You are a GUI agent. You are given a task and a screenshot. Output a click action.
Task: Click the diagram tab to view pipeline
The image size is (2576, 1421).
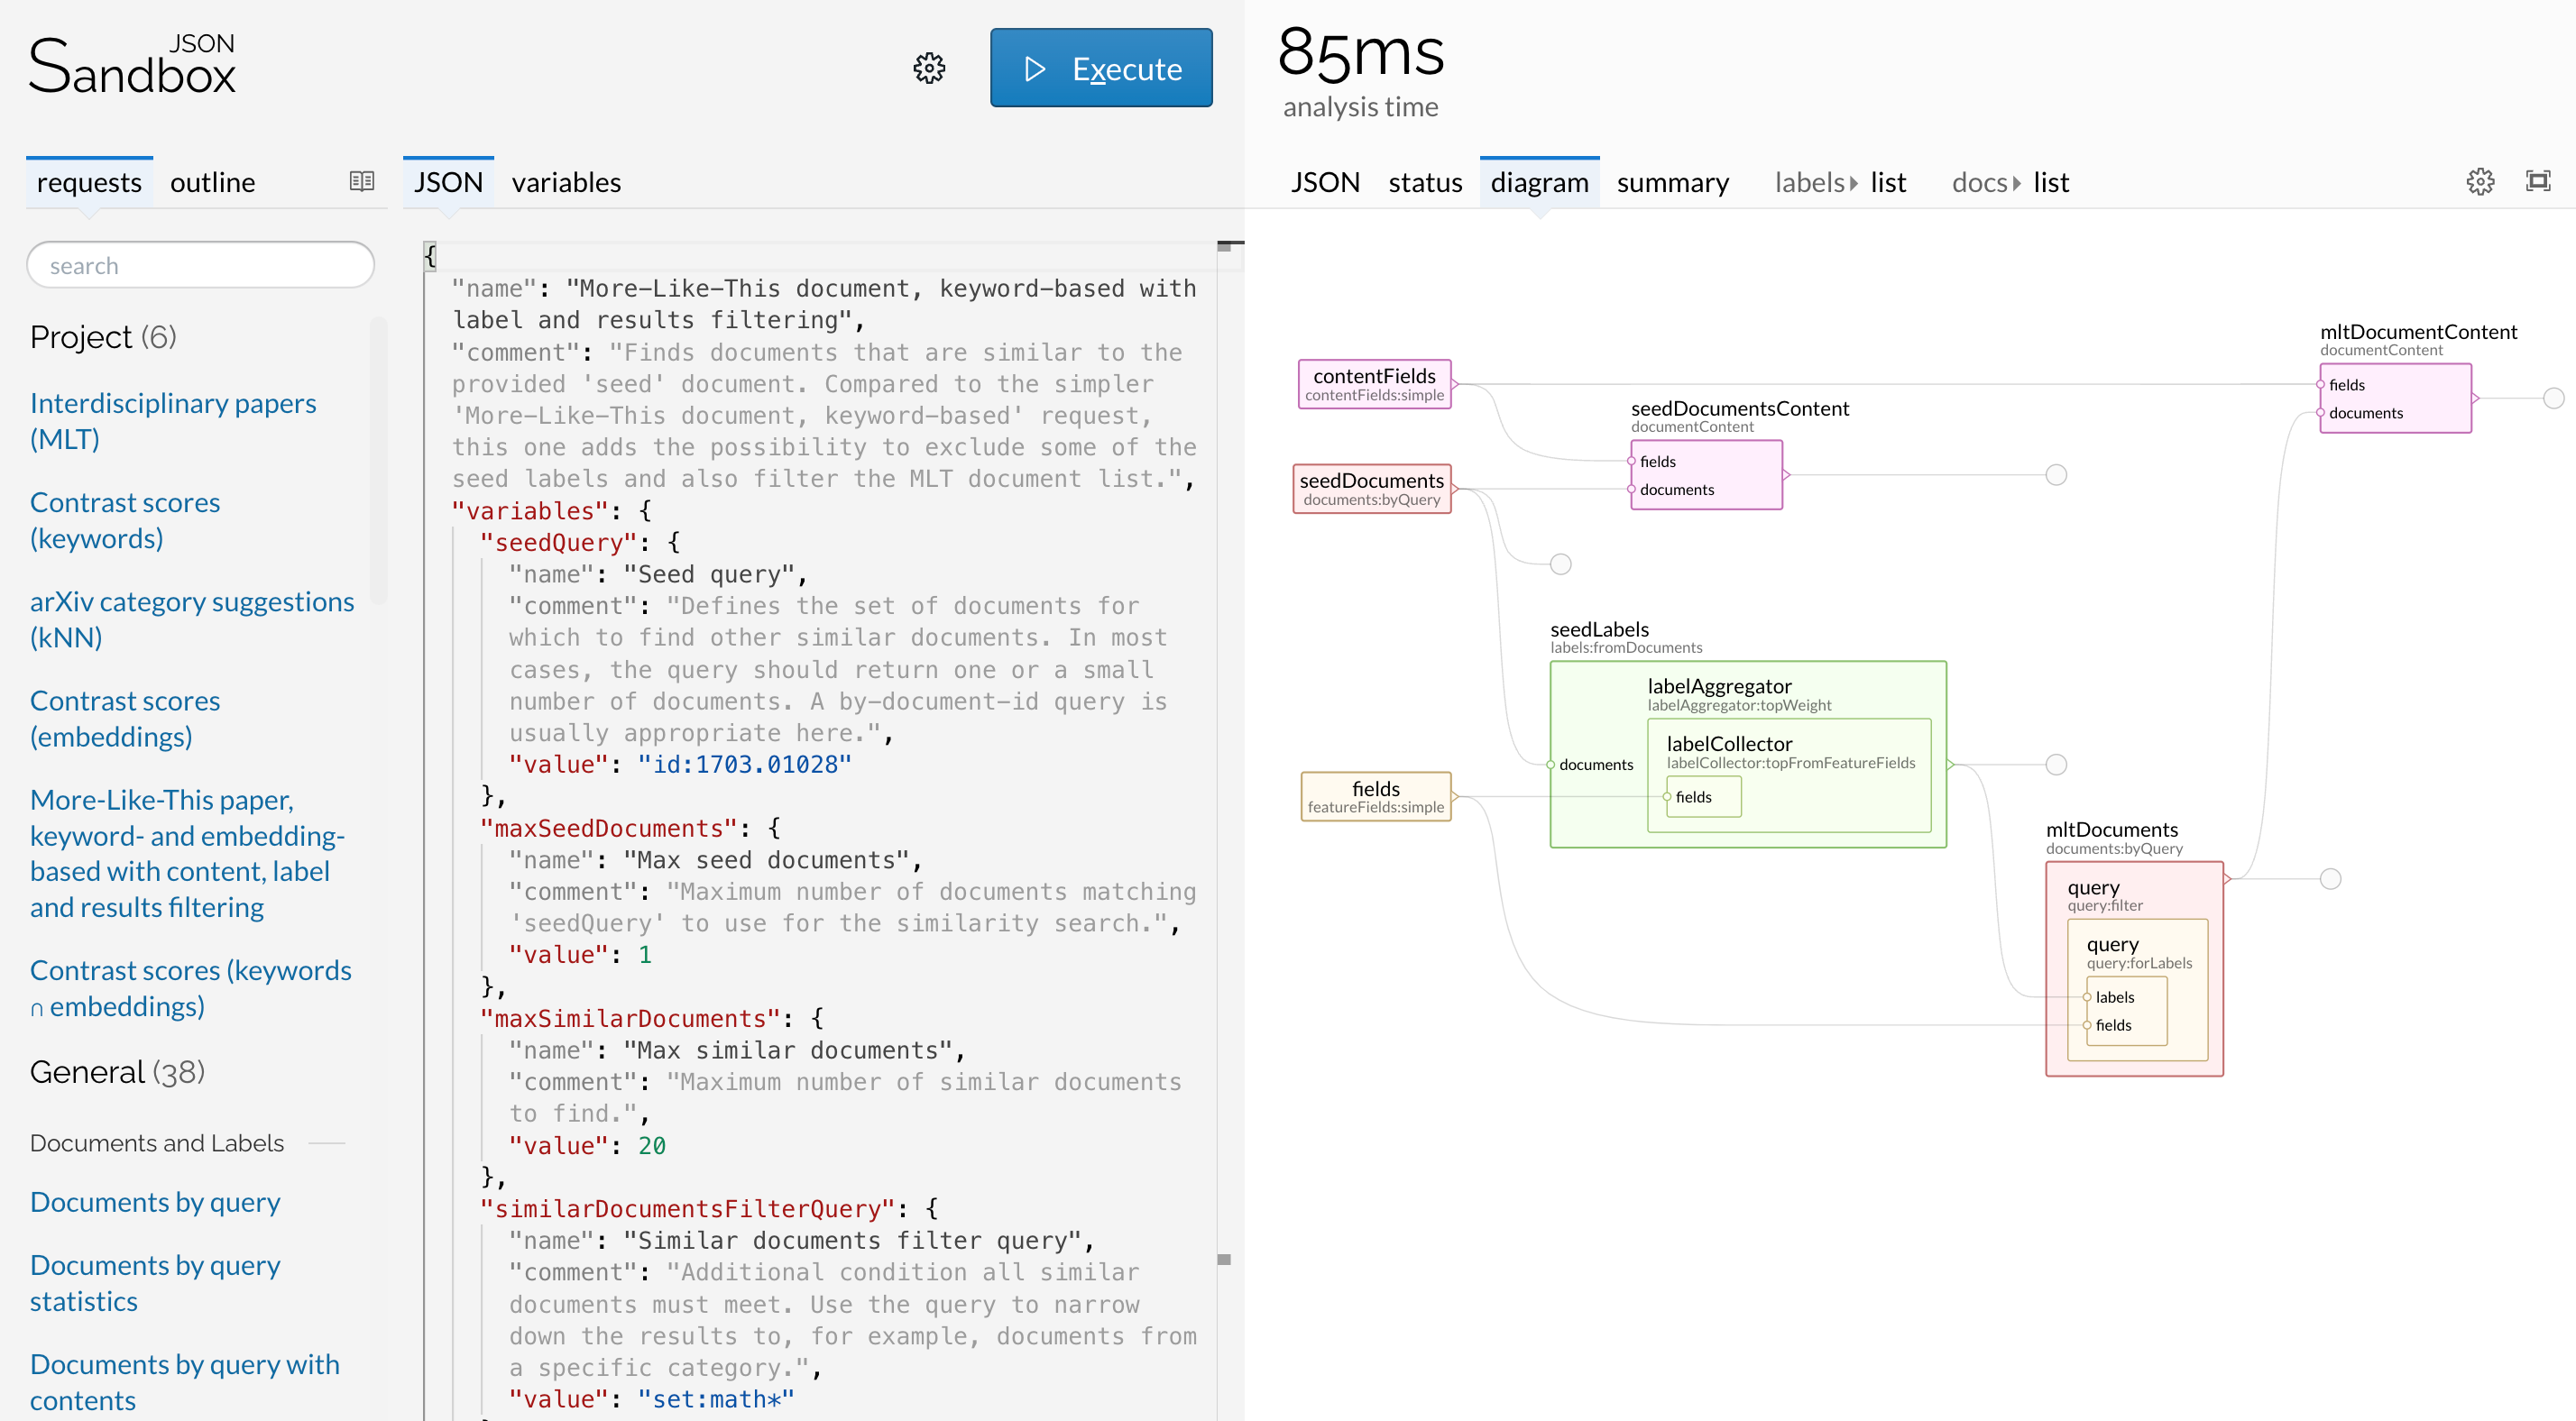(x=1538, y=180)
